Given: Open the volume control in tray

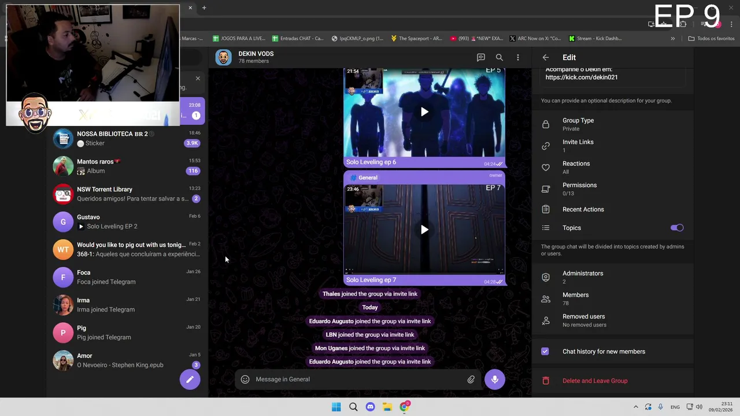Looking at the screenshot, I should (699, 407).
